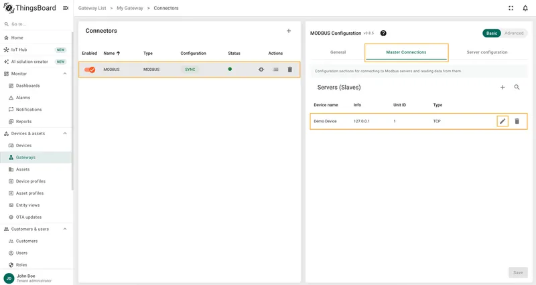Open Users menu item
Viewport: 536px width, 285px height.
[36, 253]
